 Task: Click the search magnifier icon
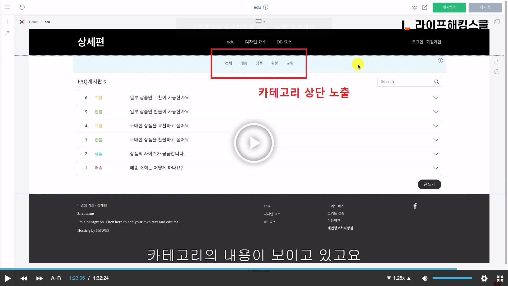(x=437, y=82)
